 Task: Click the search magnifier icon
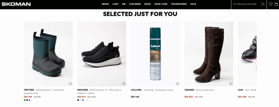[x=263, y=4]
